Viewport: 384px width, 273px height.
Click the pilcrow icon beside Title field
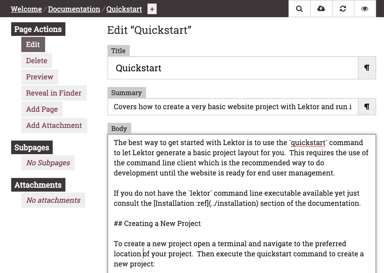coord(367,68)
